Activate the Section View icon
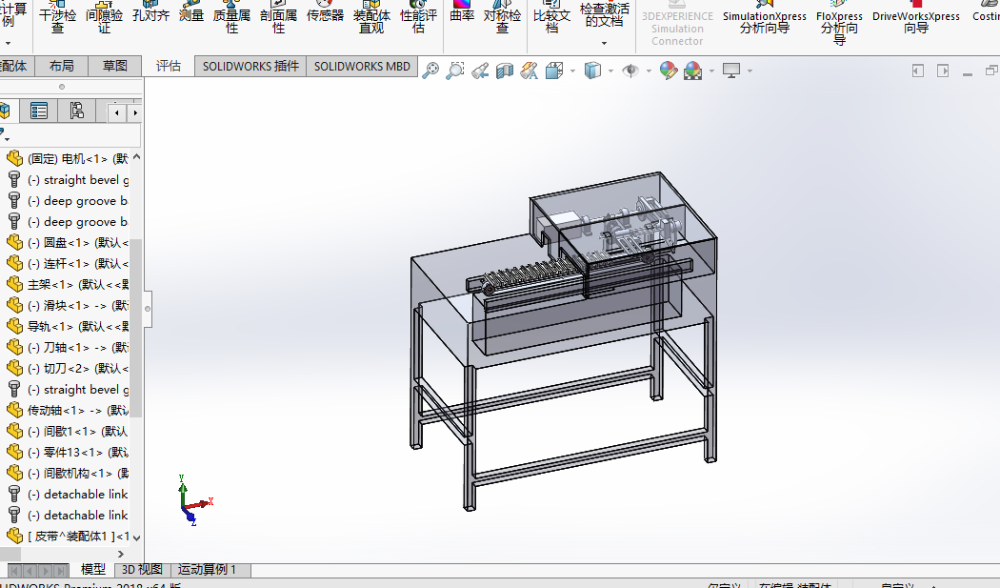Screen dimensions: 1000x588 click(504, 71)
